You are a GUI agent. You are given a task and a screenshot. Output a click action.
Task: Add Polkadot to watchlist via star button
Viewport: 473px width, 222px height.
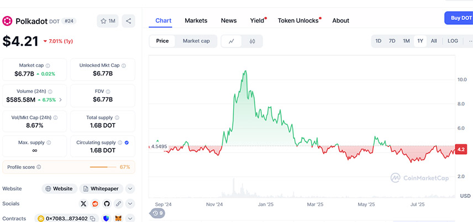[x=108, y=21]
